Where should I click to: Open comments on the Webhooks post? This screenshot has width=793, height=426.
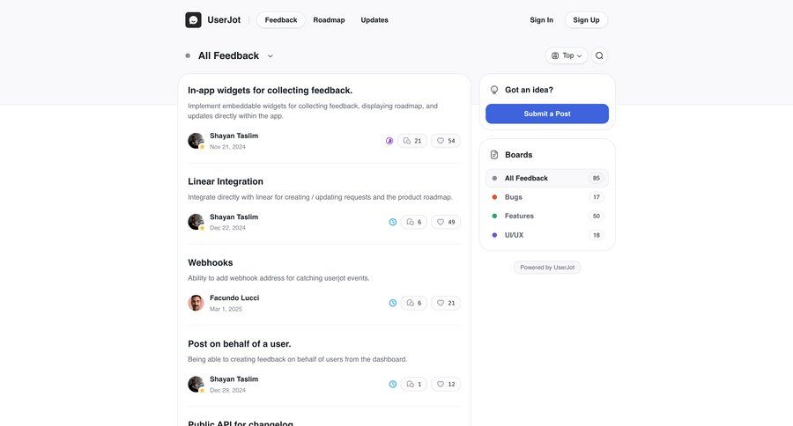(414, 303)
